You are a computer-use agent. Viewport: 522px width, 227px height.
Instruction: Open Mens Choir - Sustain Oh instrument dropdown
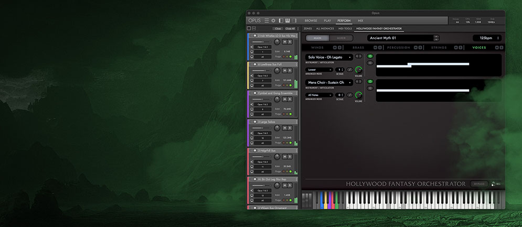point(329,82)
